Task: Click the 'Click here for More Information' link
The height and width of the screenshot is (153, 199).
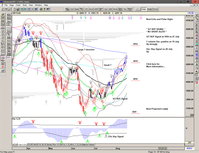Action: 155,65
